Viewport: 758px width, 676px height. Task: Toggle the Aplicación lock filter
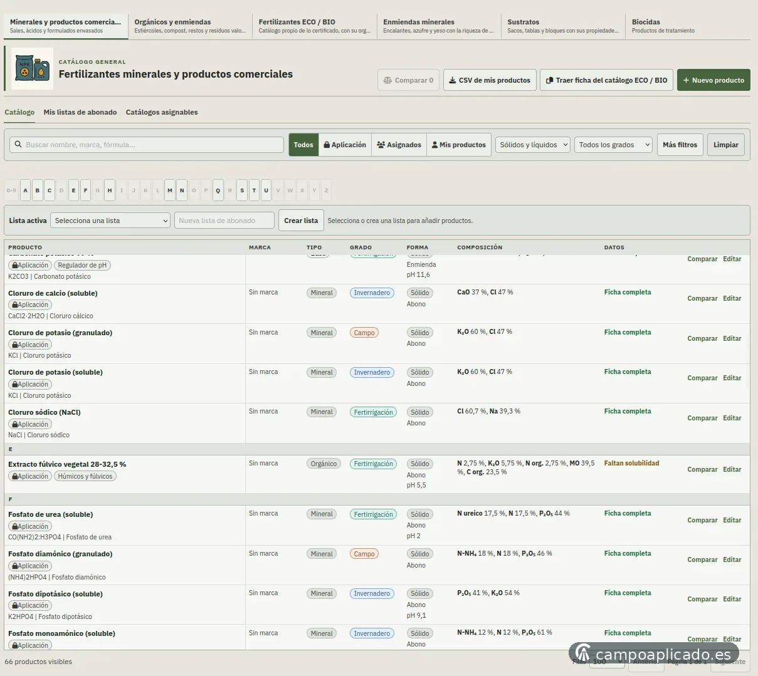pos(345,145)
